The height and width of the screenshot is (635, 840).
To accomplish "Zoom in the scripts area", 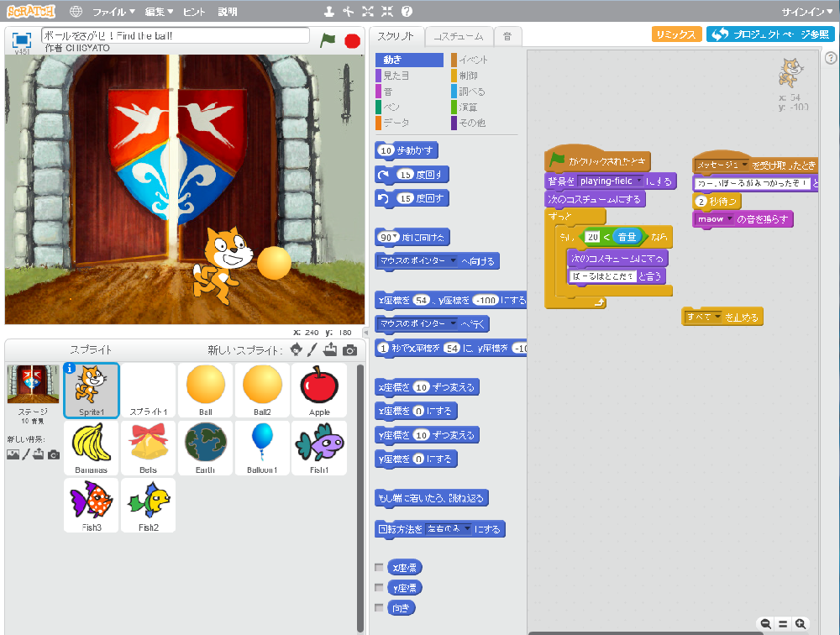I will pyautogui.click(x=801, y=624).
